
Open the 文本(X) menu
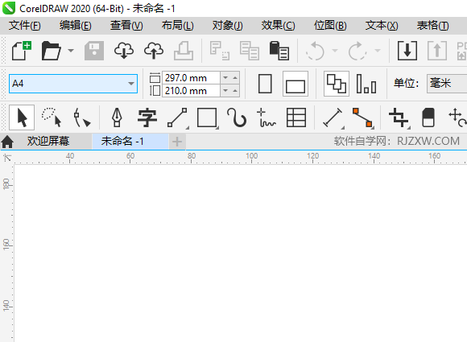click(x=382, y=26)
